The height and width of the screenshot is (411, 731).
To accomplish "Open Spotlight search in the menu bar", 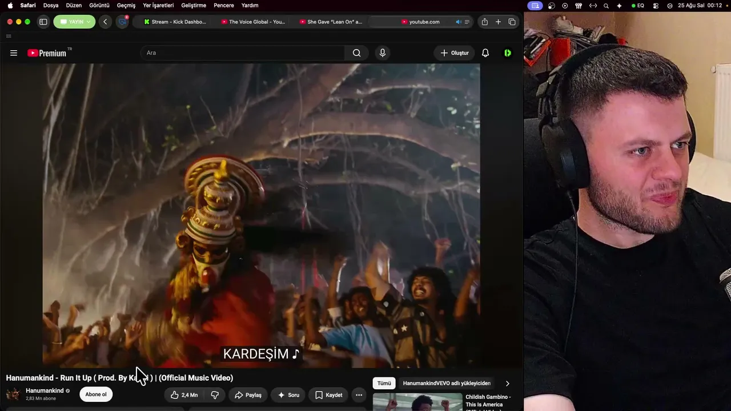I will (x=606, y=5).
